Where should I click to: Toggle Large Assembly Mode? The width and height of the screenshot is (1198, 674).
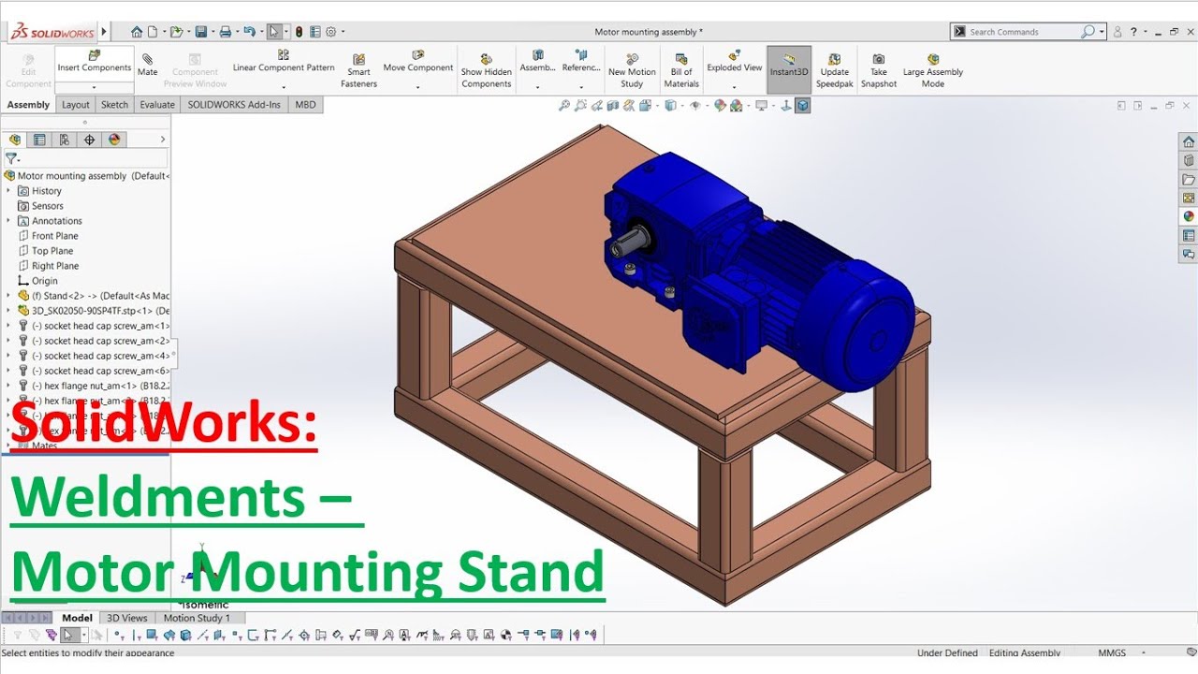[x=933, y=71]
